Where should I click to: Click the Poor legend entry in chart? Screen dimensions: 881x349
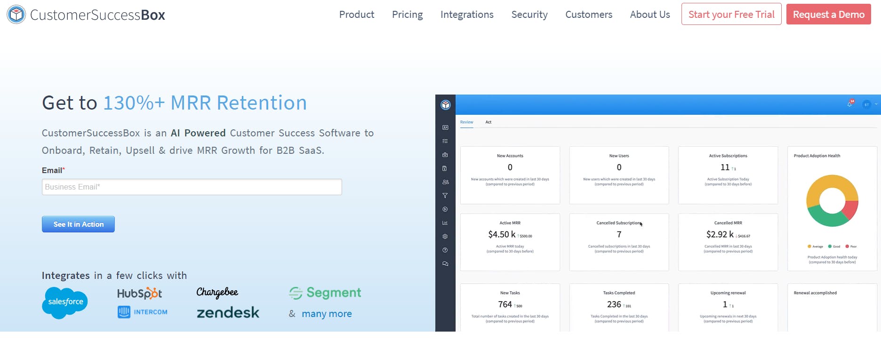point(851,246)
